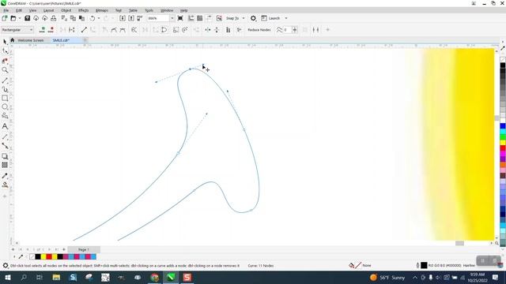
Task: Open the Effects menu
Action: click(x=83, y=10)
